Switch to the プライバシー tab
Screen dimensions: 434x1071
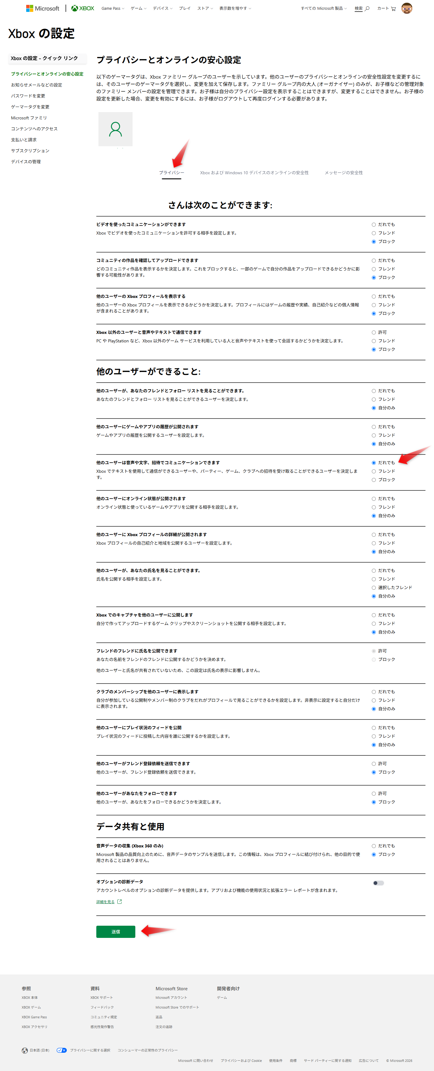click(172, 173)
